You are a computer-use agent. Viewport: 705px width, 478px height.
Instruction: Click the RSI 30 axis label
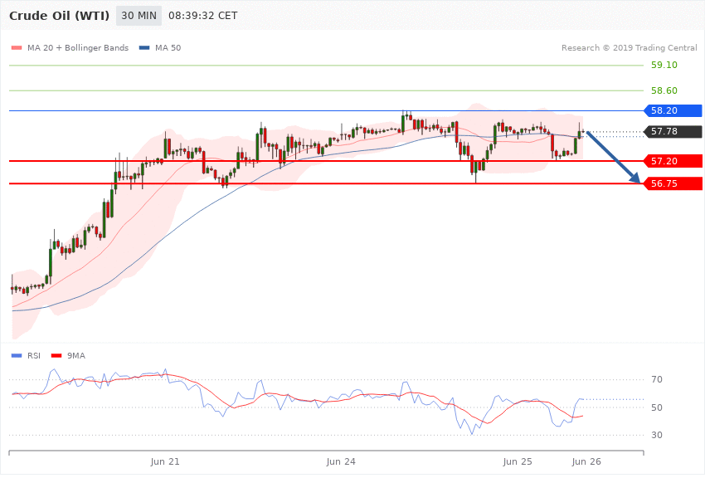click(657, 435)
